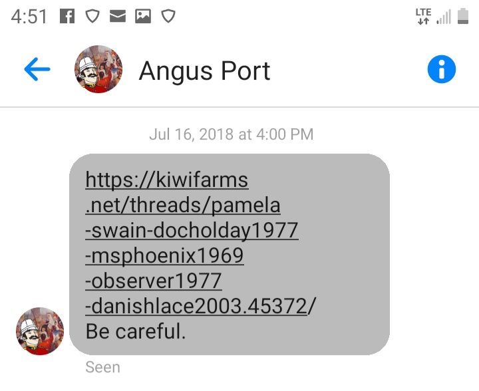
Task: Tap the battery icon in status bar
Action: click(x=463, y=16)
